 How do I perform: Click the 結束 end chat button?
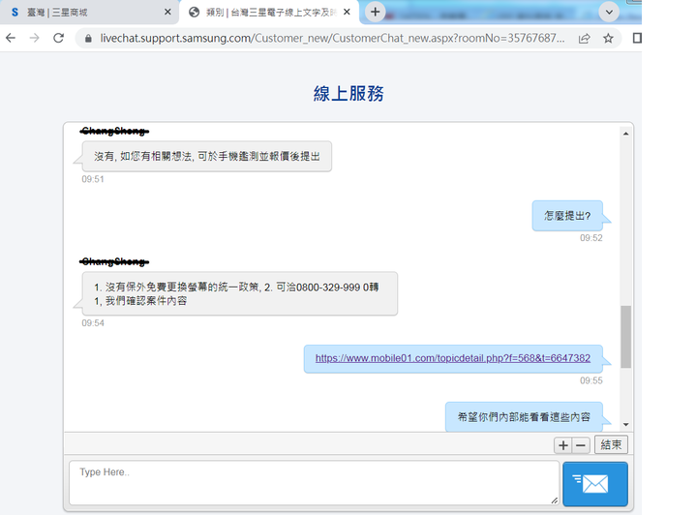pos(611,444)
